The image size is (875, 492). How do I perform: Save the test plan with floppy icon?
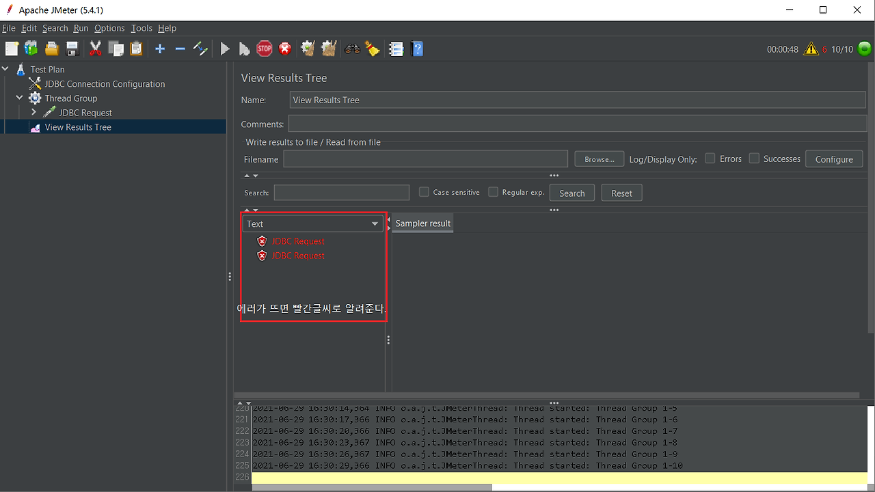click(x=72, y=49)
